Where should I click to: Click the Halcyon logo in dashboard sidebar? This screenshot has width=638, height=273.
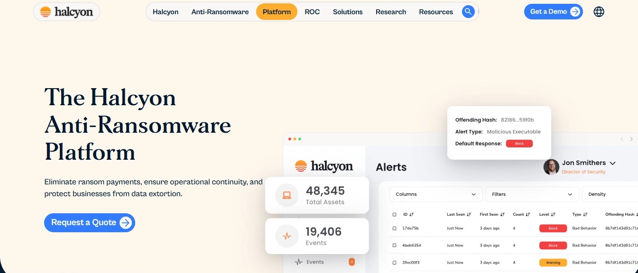pos(324,166)
